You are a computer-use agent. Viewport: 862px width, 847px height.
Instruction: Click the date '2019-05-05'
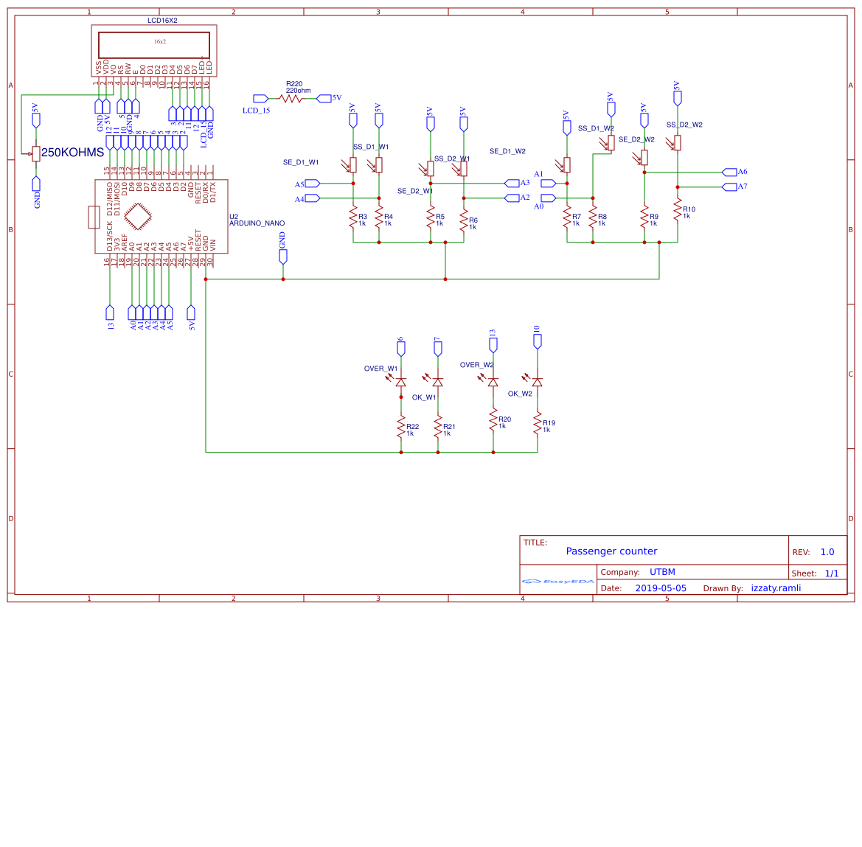pyautogui.click(x=661, y=588)
